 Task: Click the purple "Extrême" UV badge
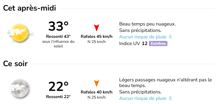click(158, 44)
